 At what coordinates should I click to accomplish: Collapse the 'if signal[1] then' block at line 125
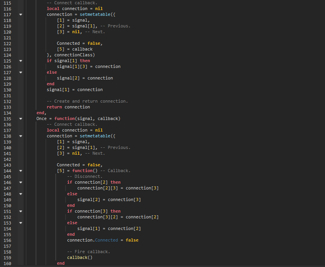pos(21,61)
